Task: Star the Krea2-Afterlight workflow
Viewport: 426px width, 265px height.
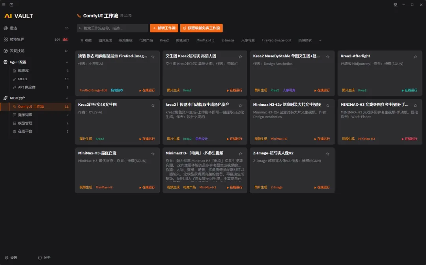Action: [x=415, y=57]
